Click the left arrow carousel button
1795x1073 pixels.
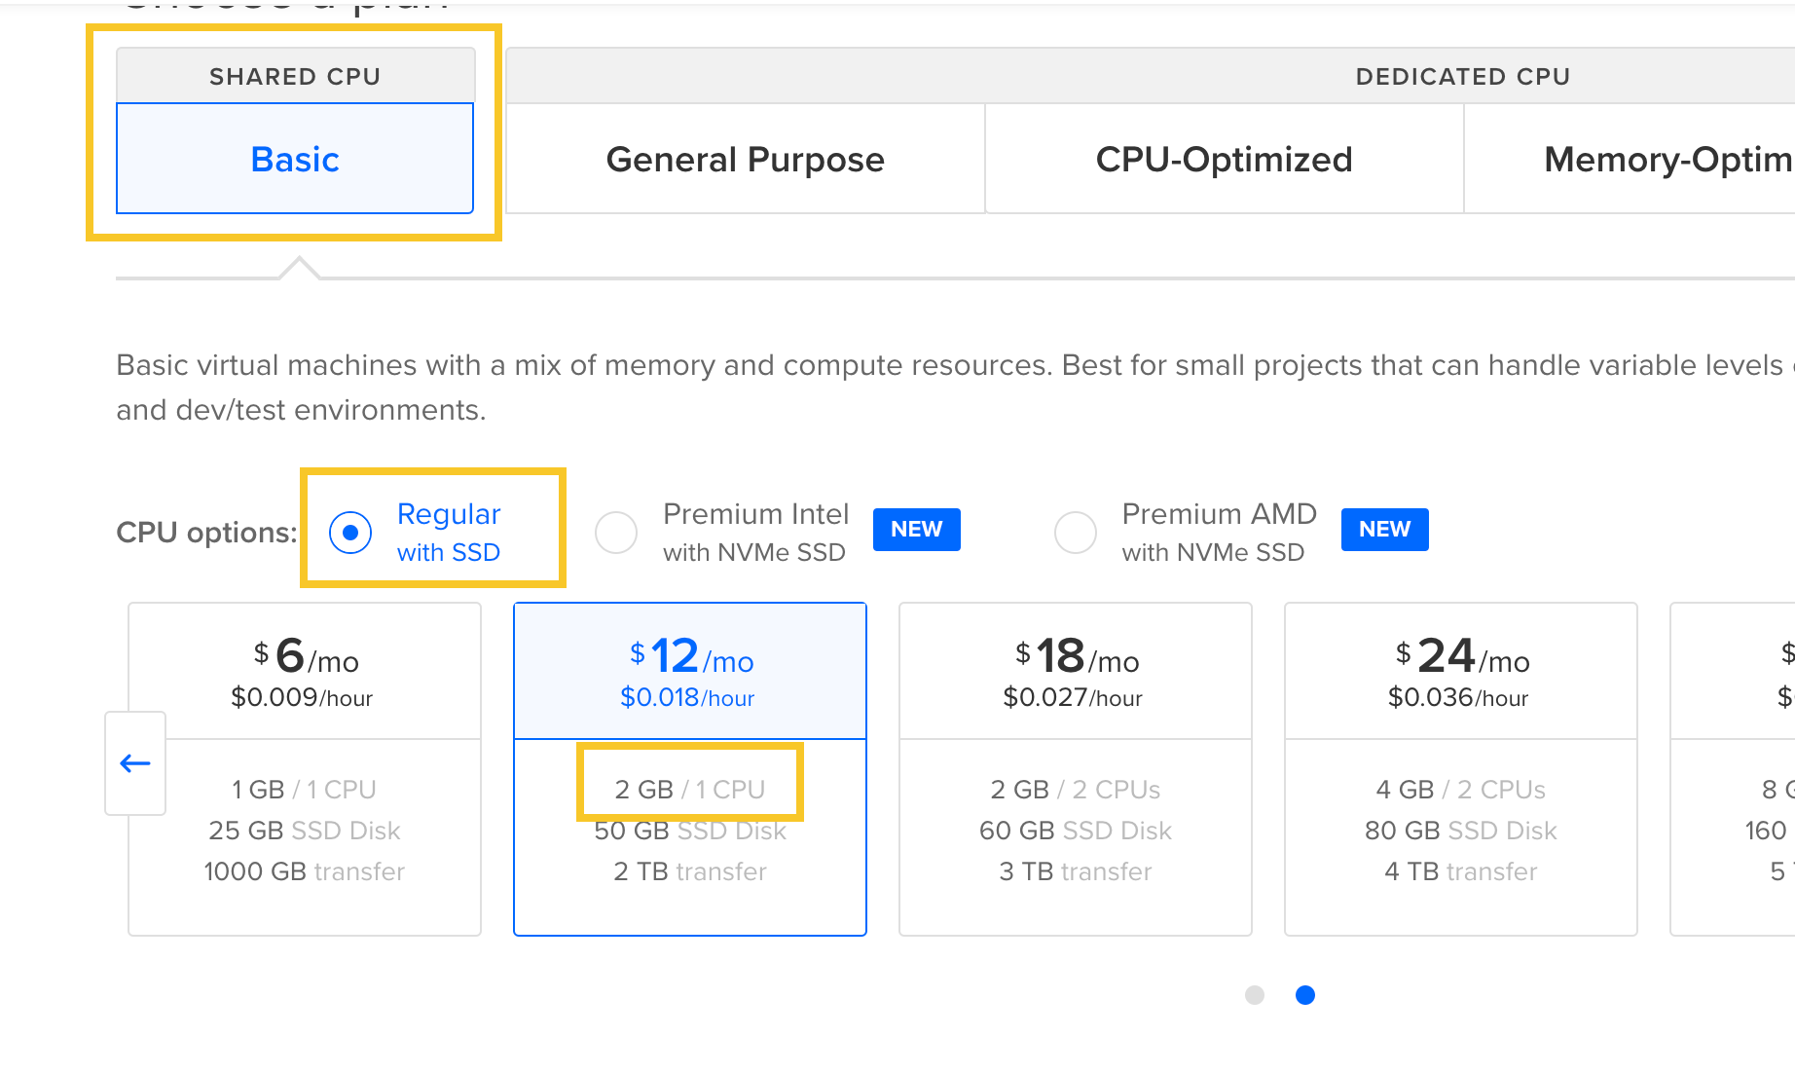tap(135, 763)
